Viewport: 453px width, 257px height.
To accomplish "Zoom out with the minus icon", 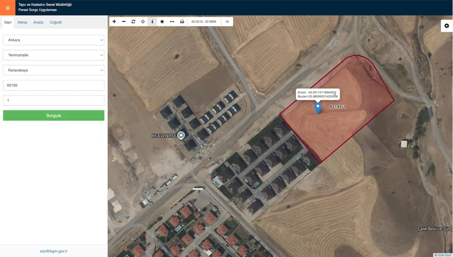I will (124, 22).
